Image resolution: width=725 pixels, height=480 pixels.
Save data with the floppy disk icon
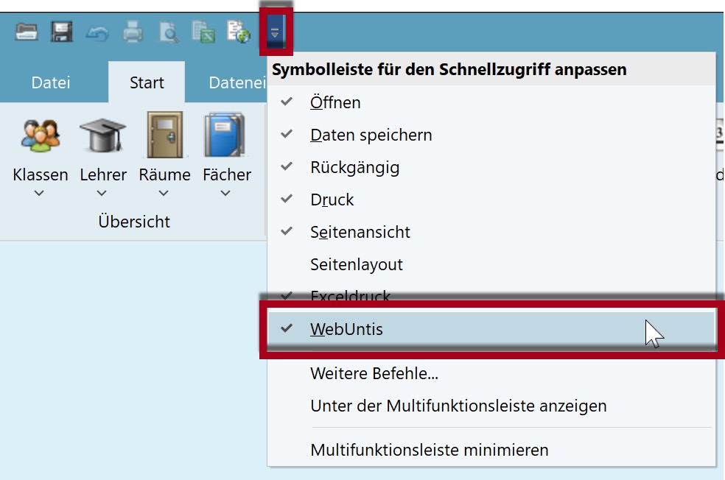coord(61,31)
